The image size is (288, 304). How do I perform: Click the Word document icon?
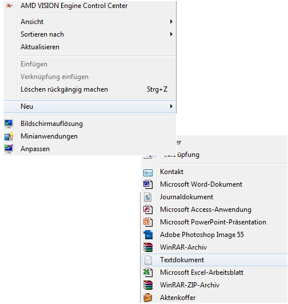tap(148, 184)
